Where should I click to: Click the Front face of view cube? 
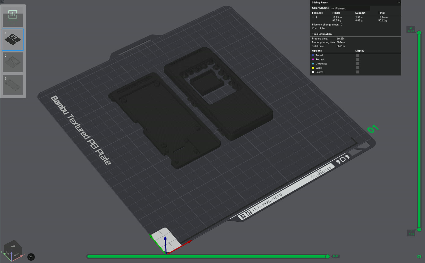[x=16, y=255]
